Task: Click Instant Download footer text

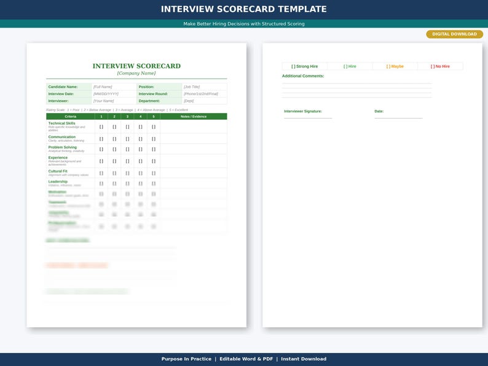Action: [x=304, y=359]
